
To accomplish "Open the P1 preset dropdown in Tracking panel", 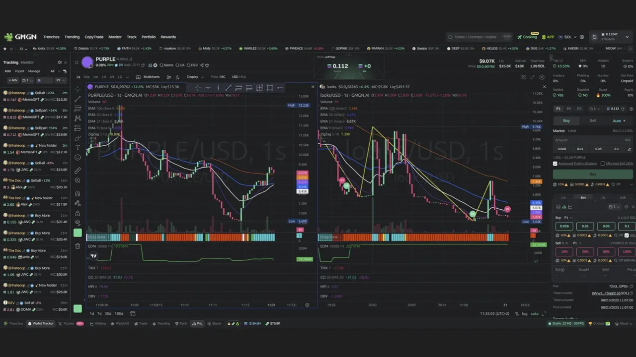I will pyautogui.click(x=60, y=80).
